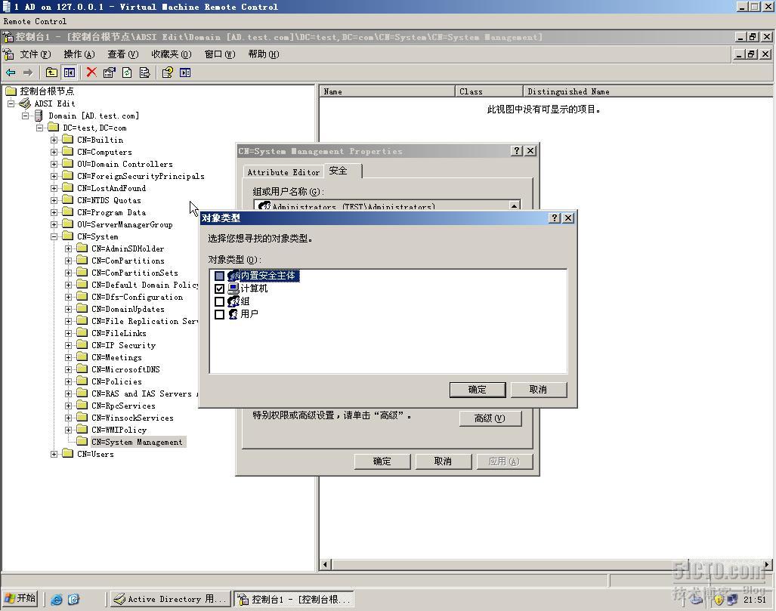Select the 安全 tab
The width and height of the screenshot is (776, 611).
pos(342,171)
